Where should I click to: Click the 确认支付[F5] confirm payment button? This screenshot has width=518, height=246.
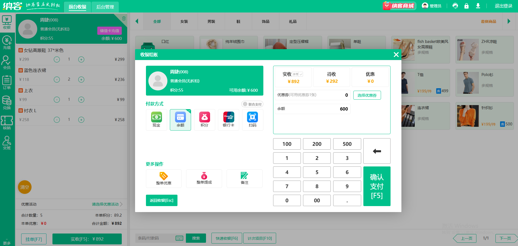coord(377,186)
